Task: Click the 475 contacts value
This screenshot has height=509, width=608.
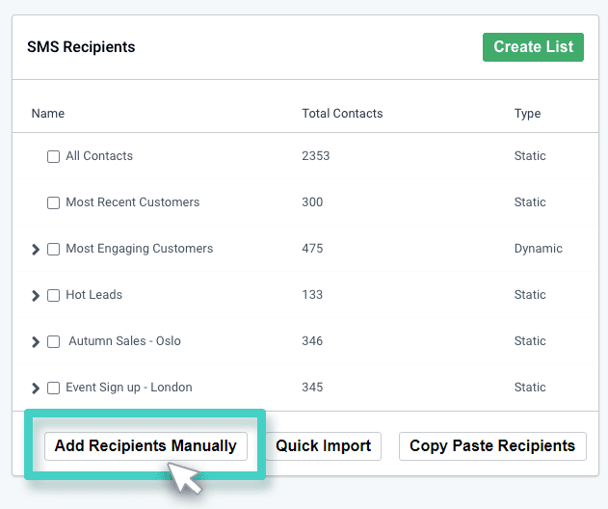Action: click(312, 249)
